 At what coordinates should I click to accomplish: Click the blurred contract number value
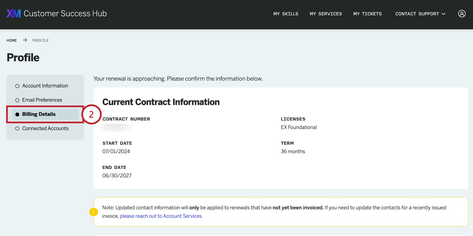[x=117, y=127]
